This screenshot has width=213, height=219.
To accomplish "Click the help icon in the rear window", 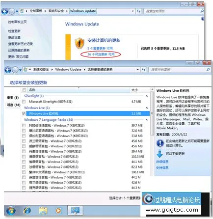I will coord(203,19).
